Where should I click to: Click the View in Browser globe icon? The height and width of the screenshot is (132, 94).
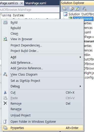[5, 39]
